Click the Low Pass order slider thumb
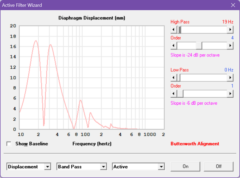240x178 pixels. click(180, 94)
